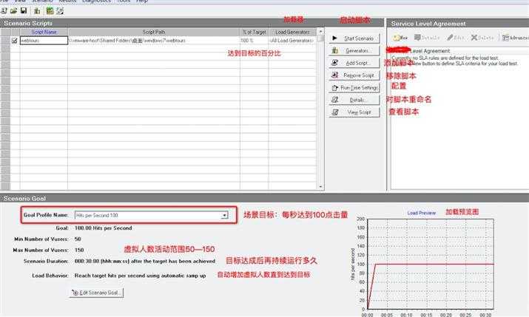The image size is (529, 317).
Task: Click the Edit Scenario Goal button
Action: click(97, 293)
